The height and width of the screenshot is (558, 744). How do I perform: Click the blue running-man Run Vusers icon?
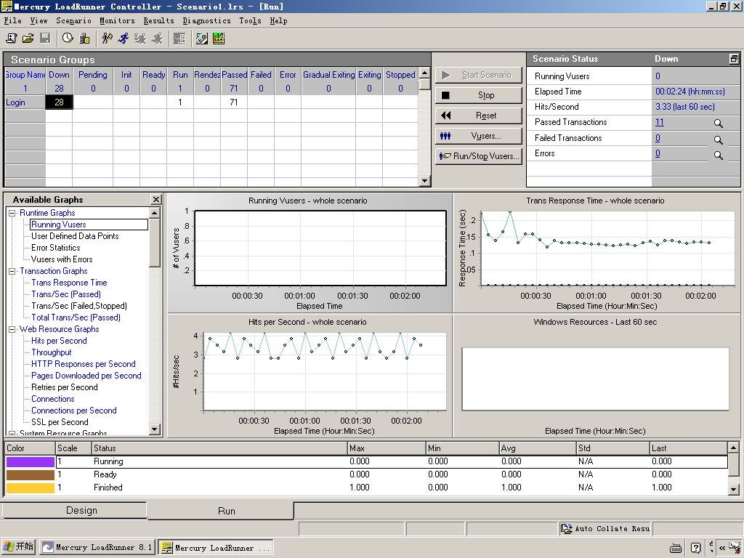point(124,39)
